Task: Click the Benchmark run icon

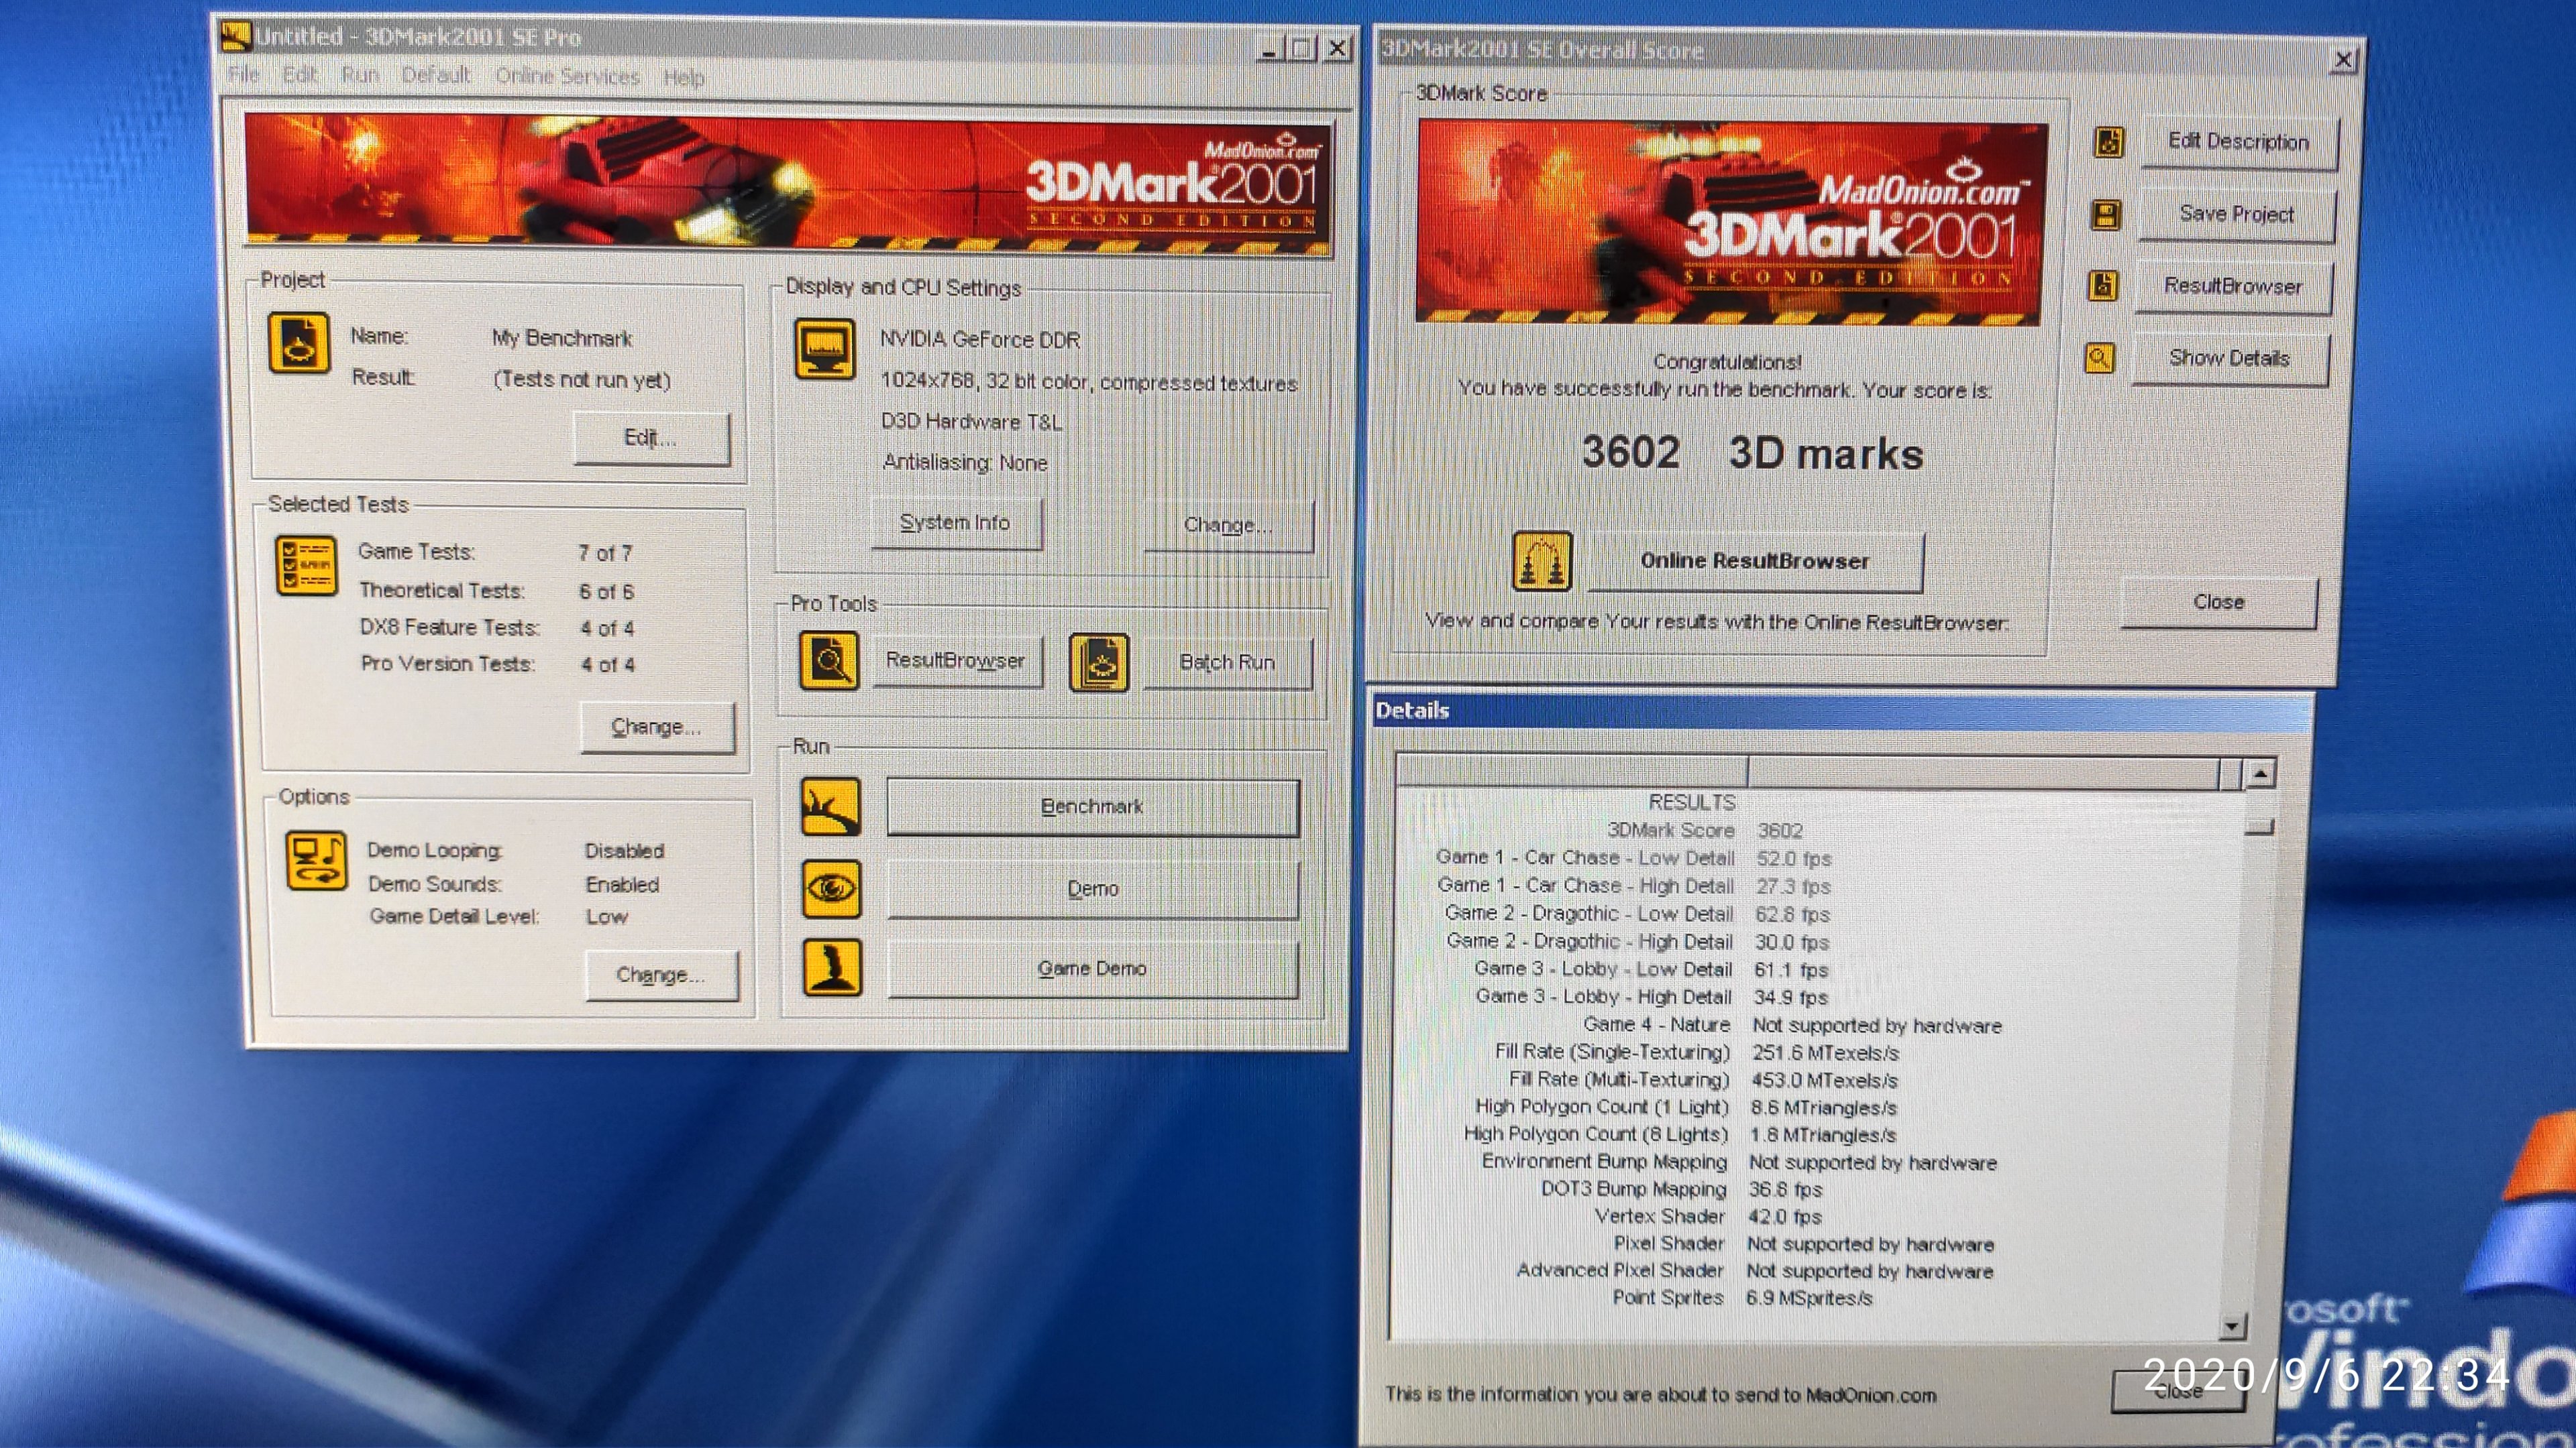Action: pos(831,806)
